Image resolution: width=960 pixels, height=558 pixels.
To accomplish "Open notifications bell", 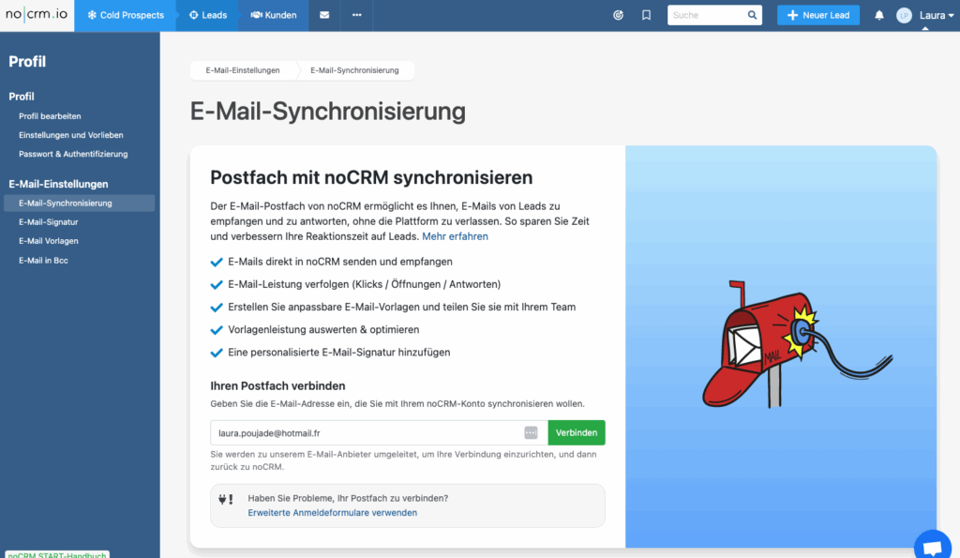I will pyautogui.click(x=879, y=15).
